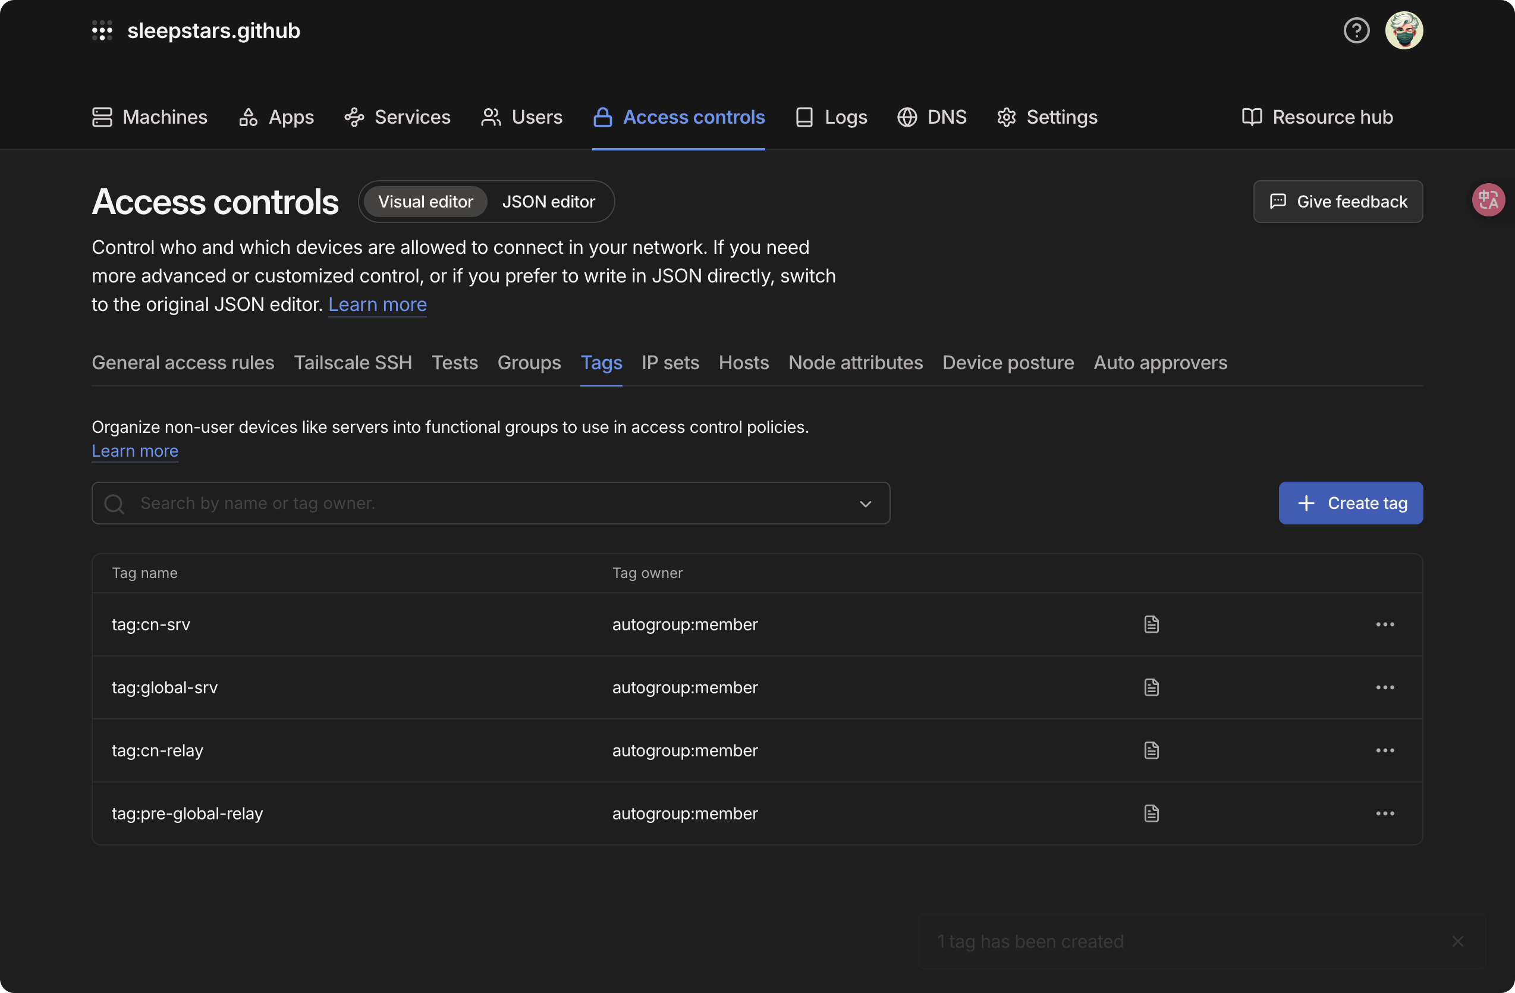Open document icon for tag:cn-srv
This screenshot has height=993, width=1515.
1151,624
